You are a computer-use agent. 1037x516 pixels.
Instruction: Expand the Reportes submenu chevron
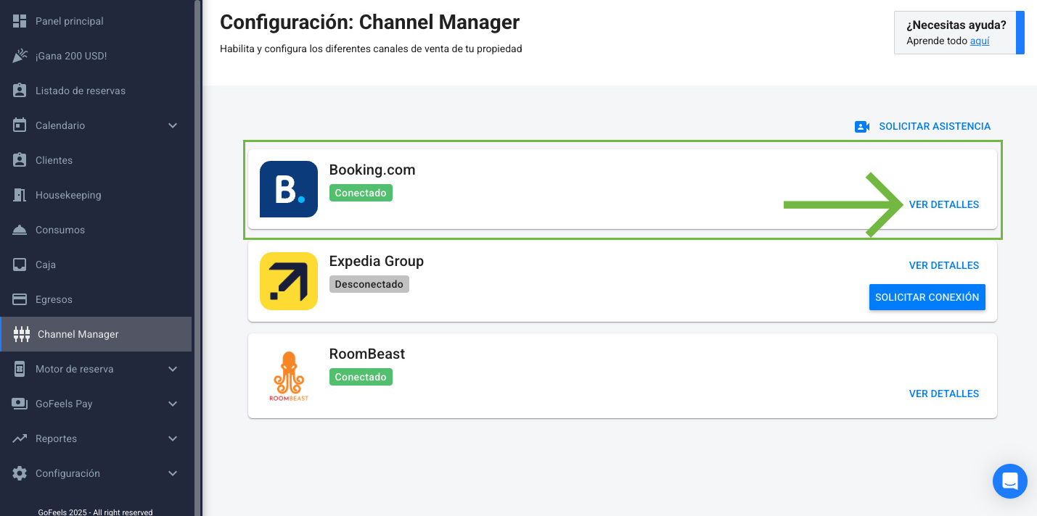[x=173, y=438]
